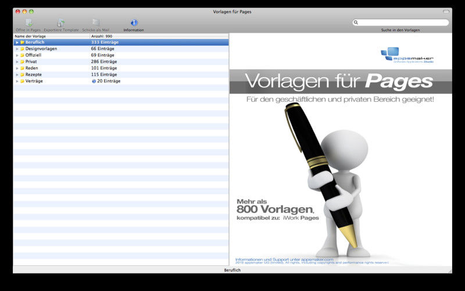This screenshot has height=291, width=465.
Task: Expand the Privat category triangle
Action: point(17,62)
